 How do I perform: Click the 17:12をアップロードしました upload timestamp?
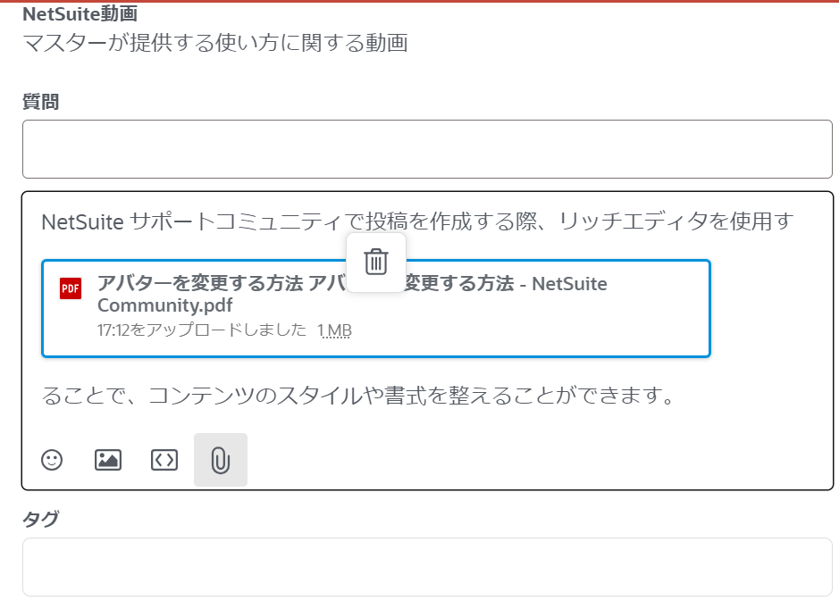[x=202, y=330]
